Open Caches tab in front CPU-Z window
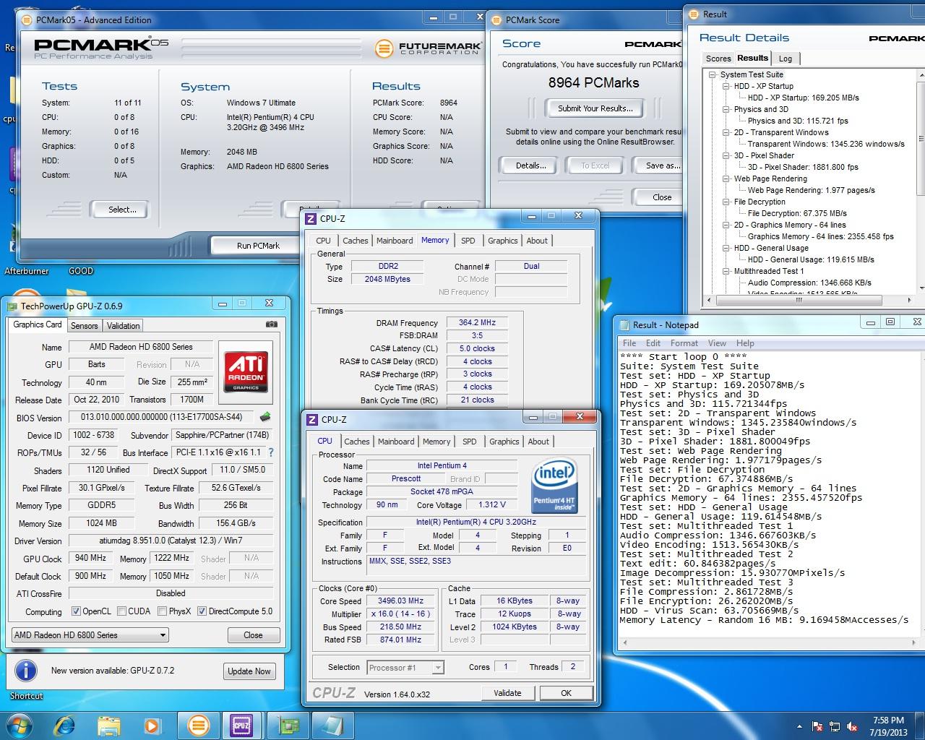This screenshot has width=925, height=740. pos(356,442)
